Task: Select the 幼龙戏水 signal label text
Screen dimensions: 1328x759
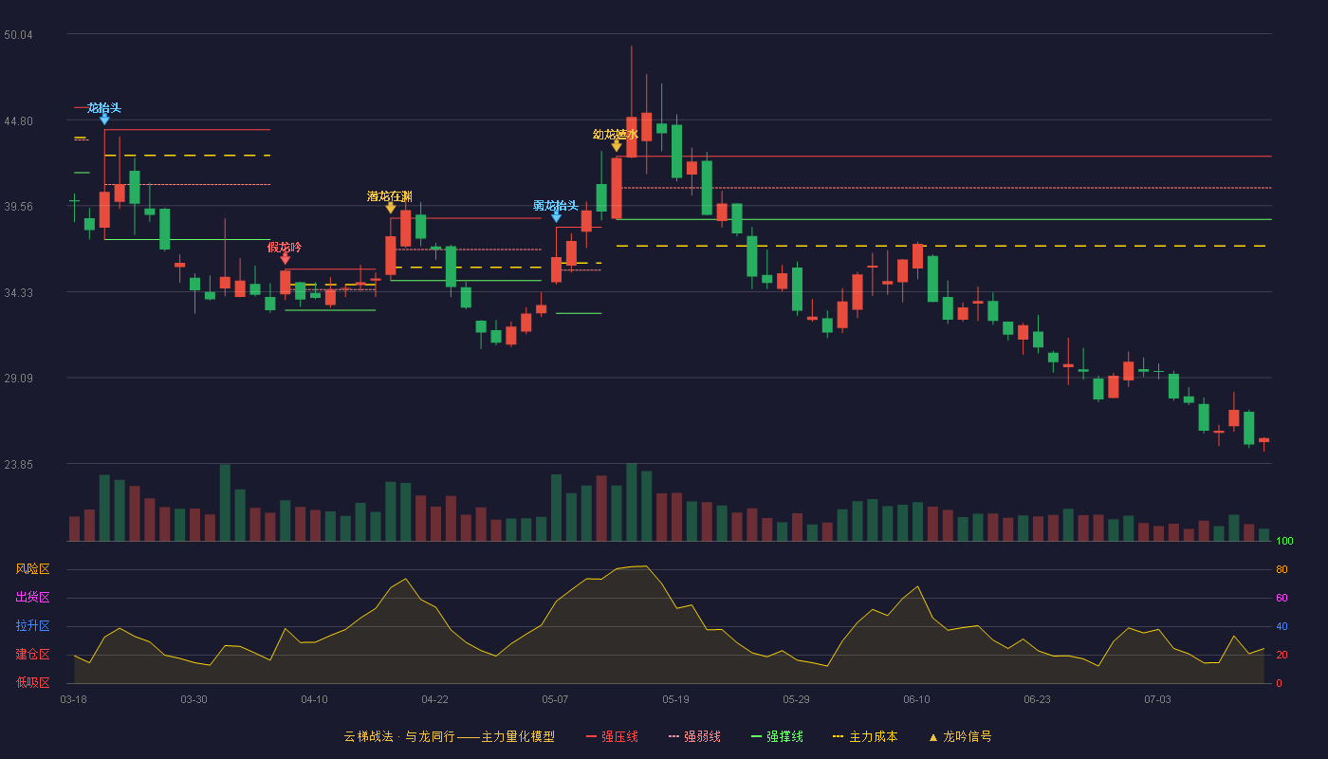Action: pyautogui.click(x=616, y=135)
